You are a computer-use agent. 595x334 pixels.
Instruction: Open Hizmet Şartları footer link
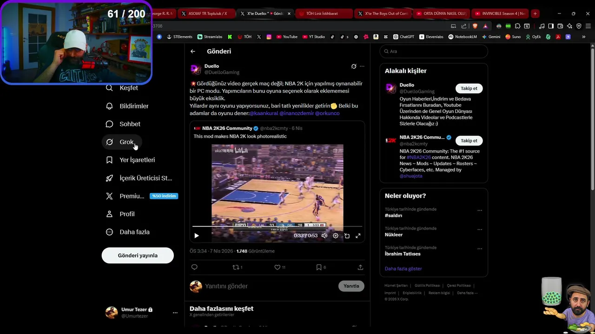coord(396,286)
